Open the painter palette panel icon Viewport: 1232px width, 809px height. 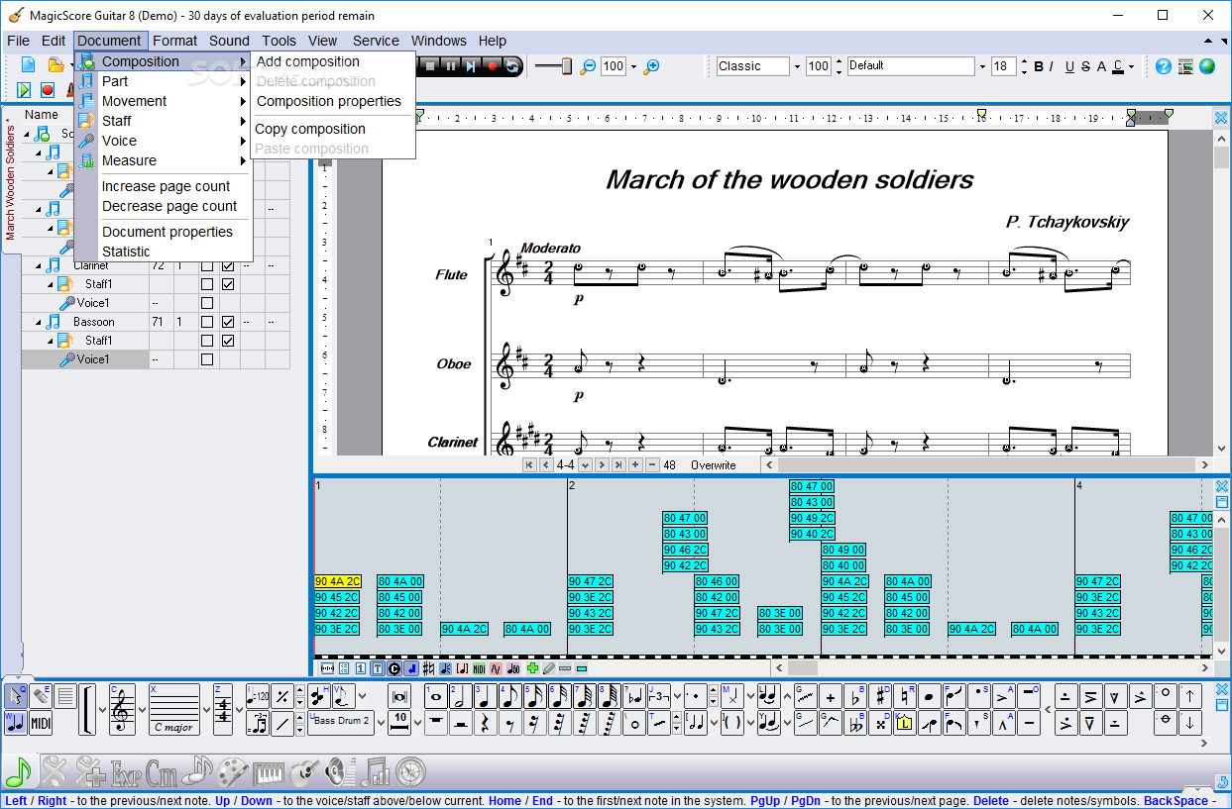tap(233, 770)
